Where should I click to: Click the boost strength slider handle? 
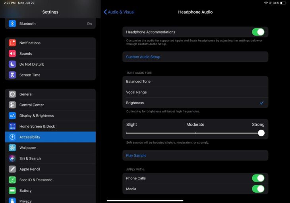point(261,133)
